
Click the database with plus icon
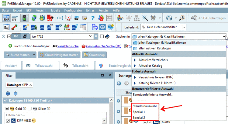[58, 27]
